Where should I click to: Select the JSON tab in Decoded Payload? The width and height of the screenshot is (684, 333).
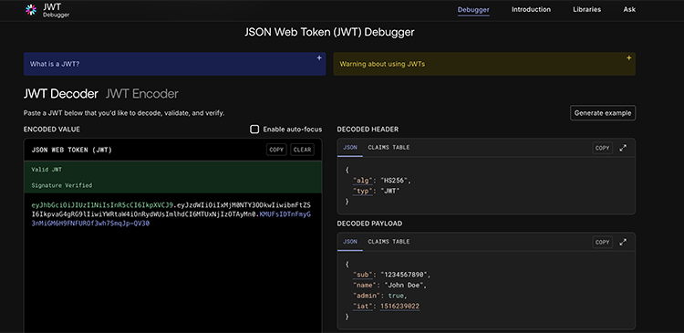(x=349, y=242)
